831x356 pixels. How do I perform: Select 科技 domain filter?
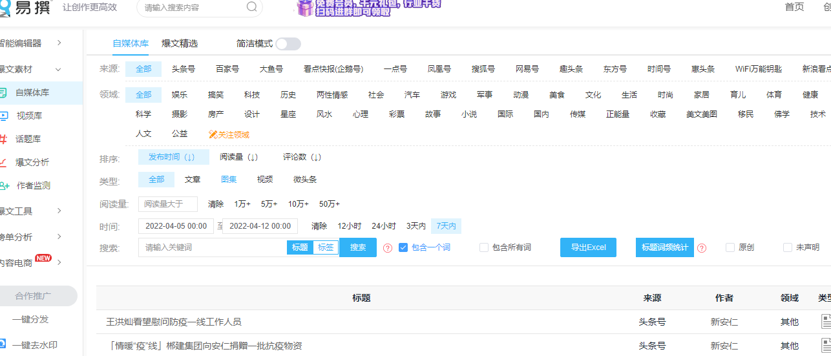coord(252,95)
